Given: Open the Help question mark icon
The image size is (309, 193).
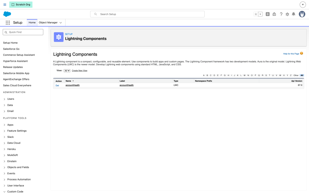Looking at the screenshot, I should point(281,14).
